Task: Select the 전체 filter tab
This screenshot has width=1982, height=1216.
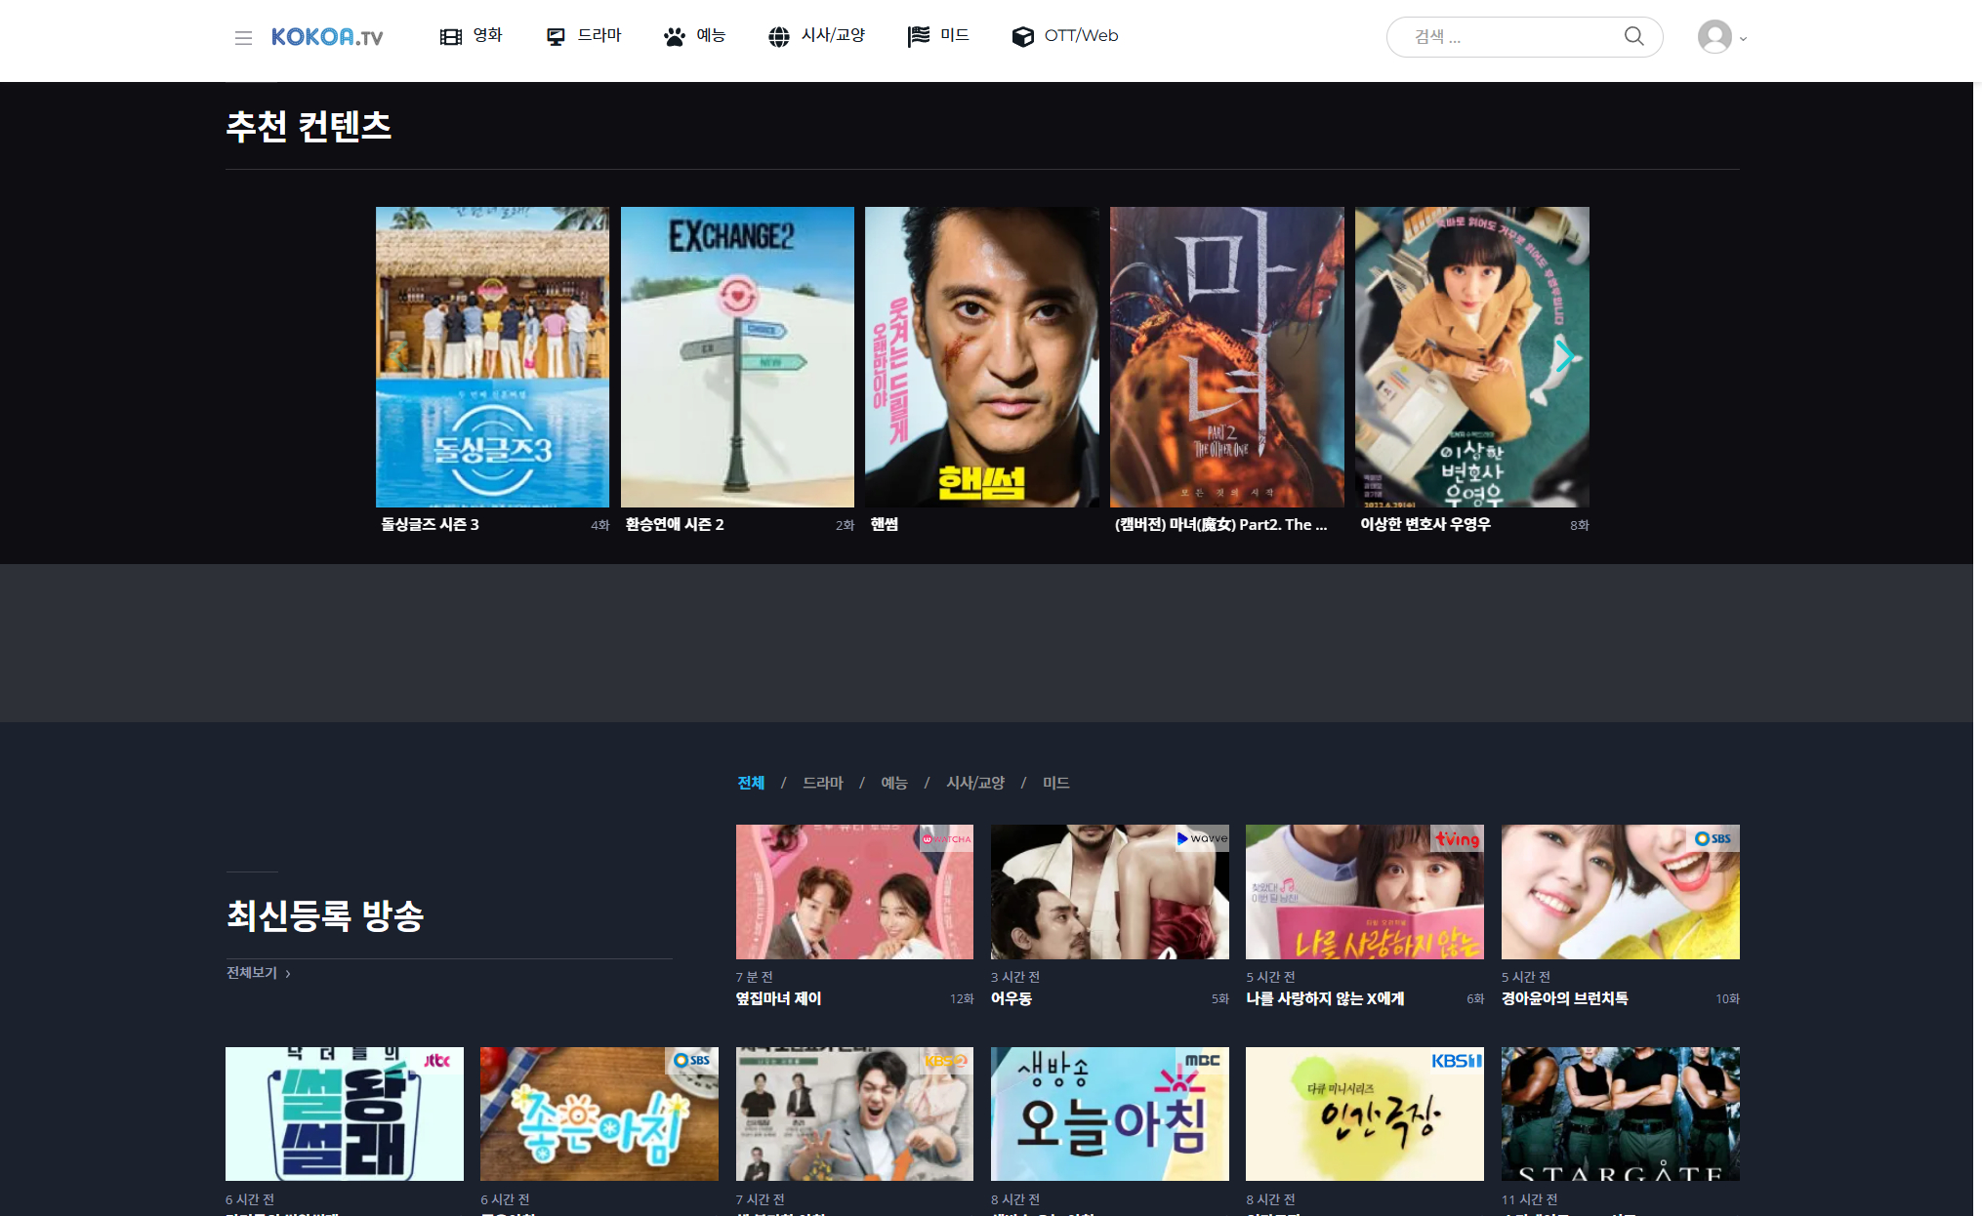Action: point(751,783)
